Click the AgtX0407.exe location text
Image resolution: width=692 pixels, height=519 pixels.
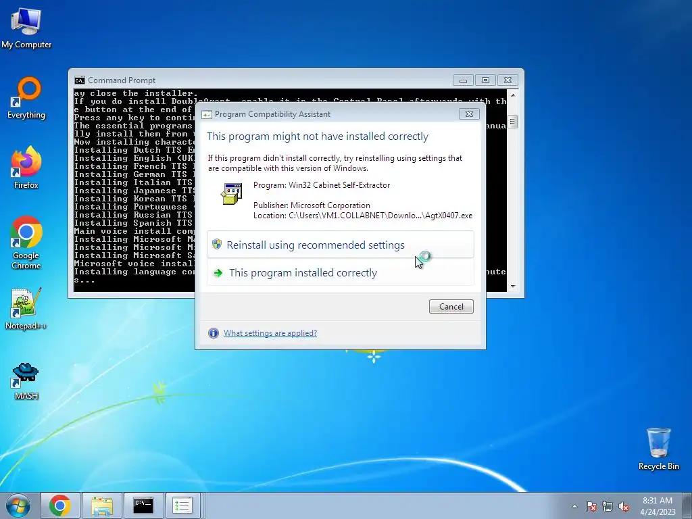pos(363,216)
